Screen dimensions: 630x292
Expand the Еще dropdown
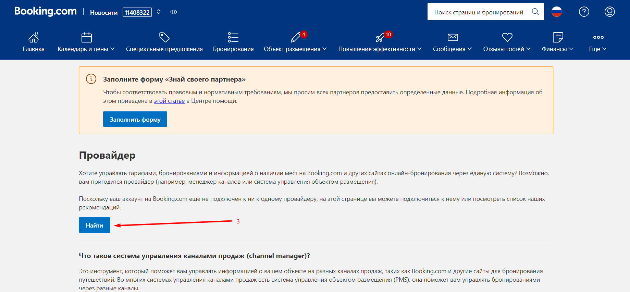[598, 49]
